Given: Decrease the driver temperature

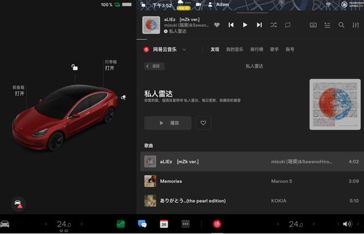Looking at the screenshot, I should point(46,224).
